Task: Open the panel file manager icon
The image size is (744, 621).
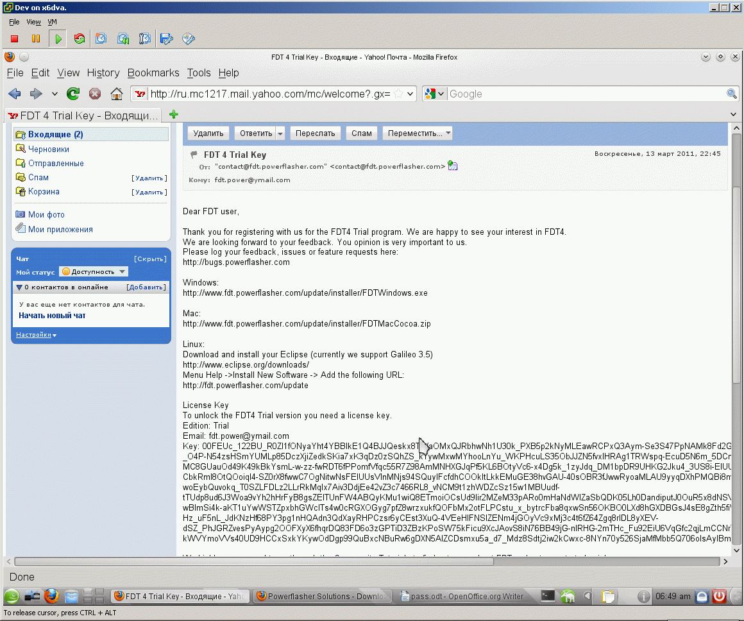Action: [x=72, y=596]
